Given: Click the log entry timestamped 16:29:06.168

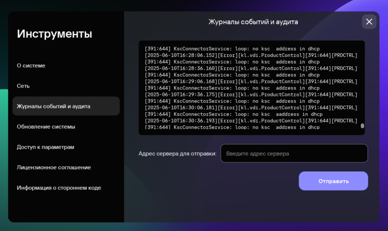Looking at the screenshot, I should pyautogui.click(x=251, y=82).
